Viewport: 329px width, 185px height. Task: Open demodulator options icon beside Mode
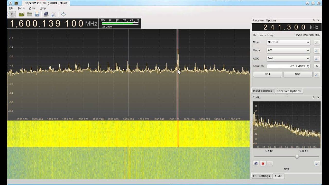pyautogui.click(x=317, y=51)
